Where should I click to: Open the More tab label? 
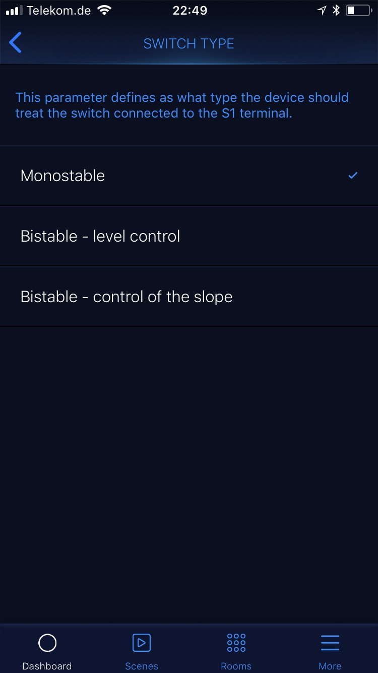click(x=330, y=666)
